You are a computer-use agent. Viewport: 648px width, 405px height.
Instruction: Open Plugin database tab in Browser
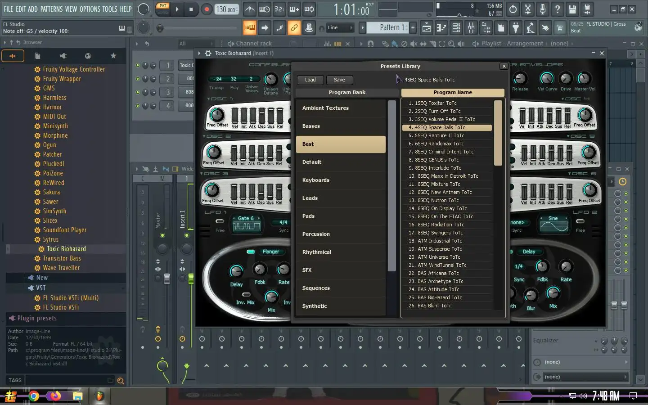point(63,56)
